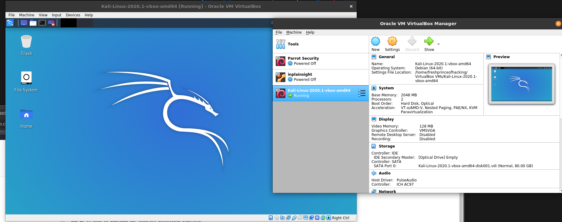
Task: Open the Trash icon on the Kali desktop
Action: (26, 45)
